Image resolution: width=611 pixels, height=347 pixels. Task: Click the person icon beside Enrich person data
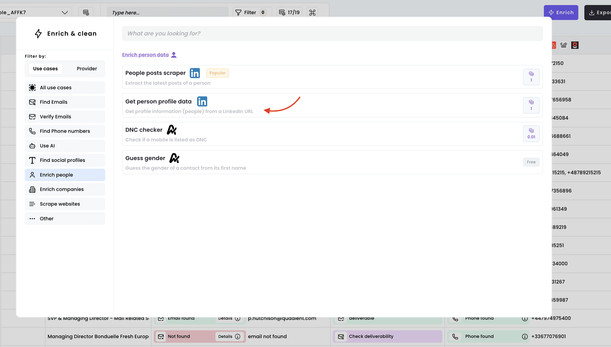pyautogui.click(x=174, y=55)
